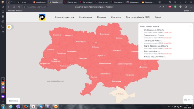Toggle the light/dark map theme switch

(x=11, y=27)
